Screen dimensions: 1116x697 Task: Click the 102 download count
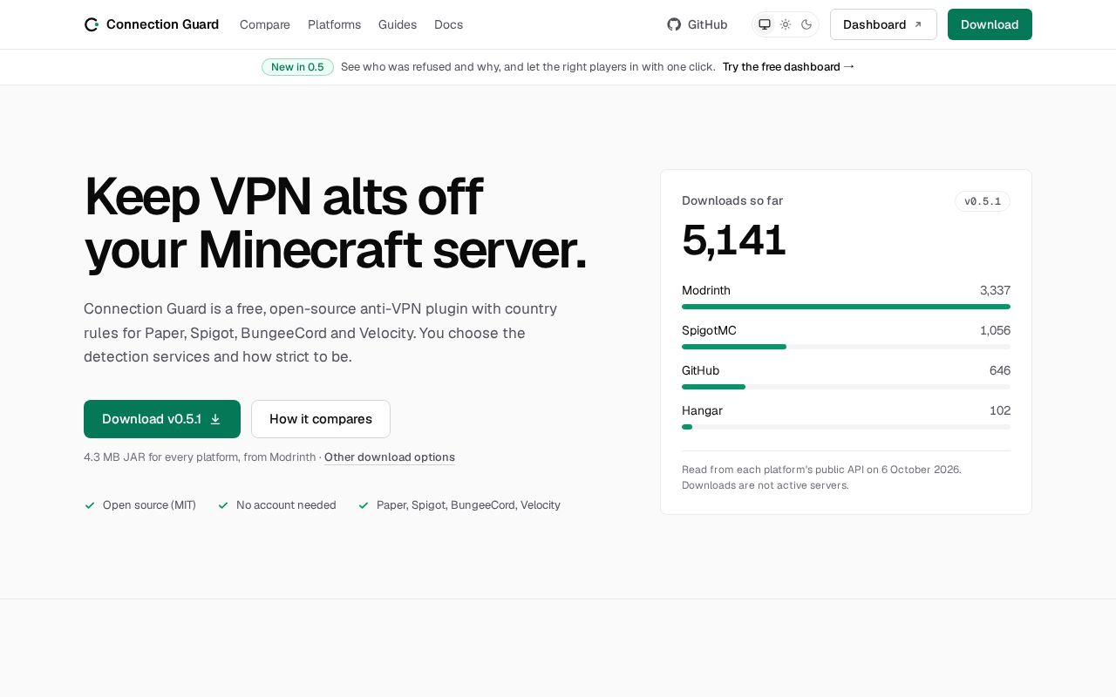pyautogui.click(x=1000, y=410)
